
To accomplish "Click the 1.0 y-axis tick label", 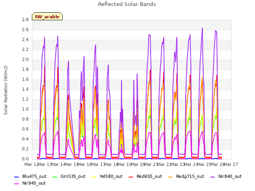I will click(x=25, y=109).
